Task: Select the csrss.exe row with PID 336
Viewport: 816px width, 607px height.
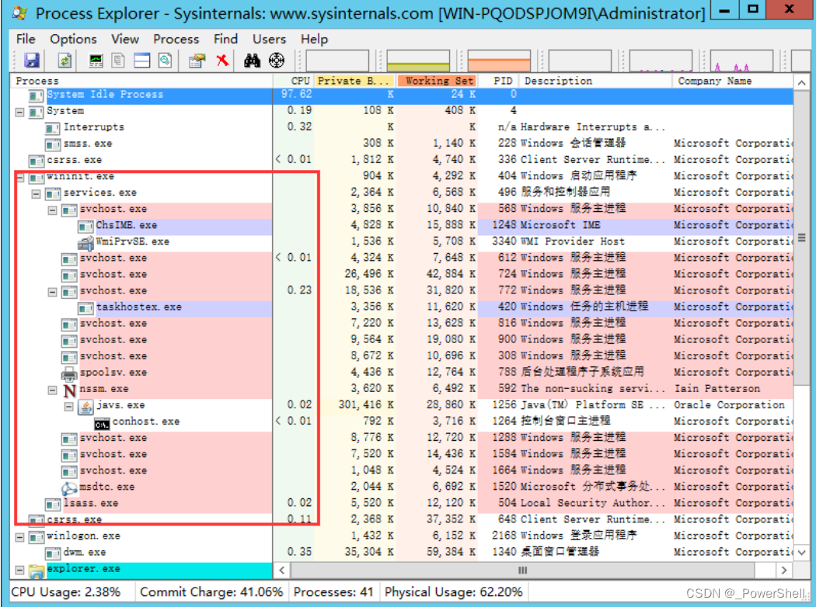Action: (x=402, y=161)
